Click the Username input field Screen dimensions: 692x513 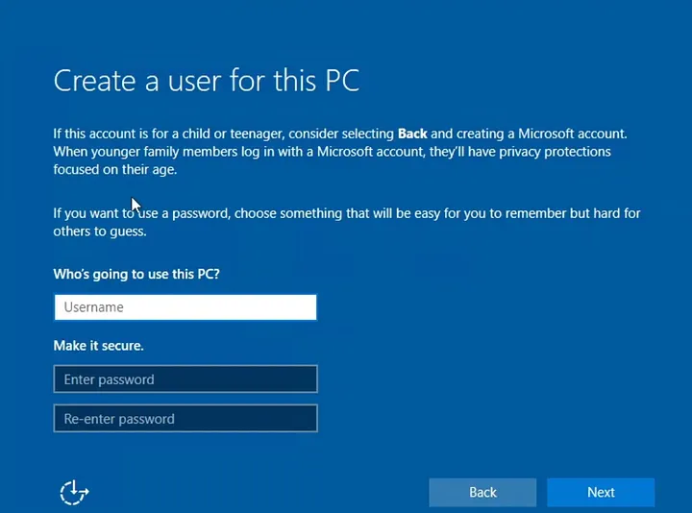185,307
